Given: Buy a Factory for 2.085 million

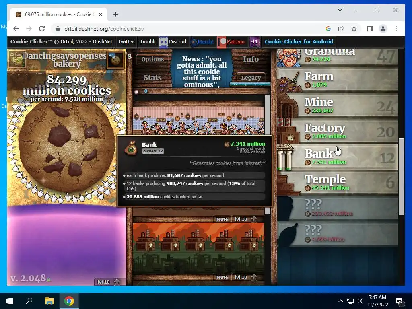Looking at the screenshot, I should point(338,132).
